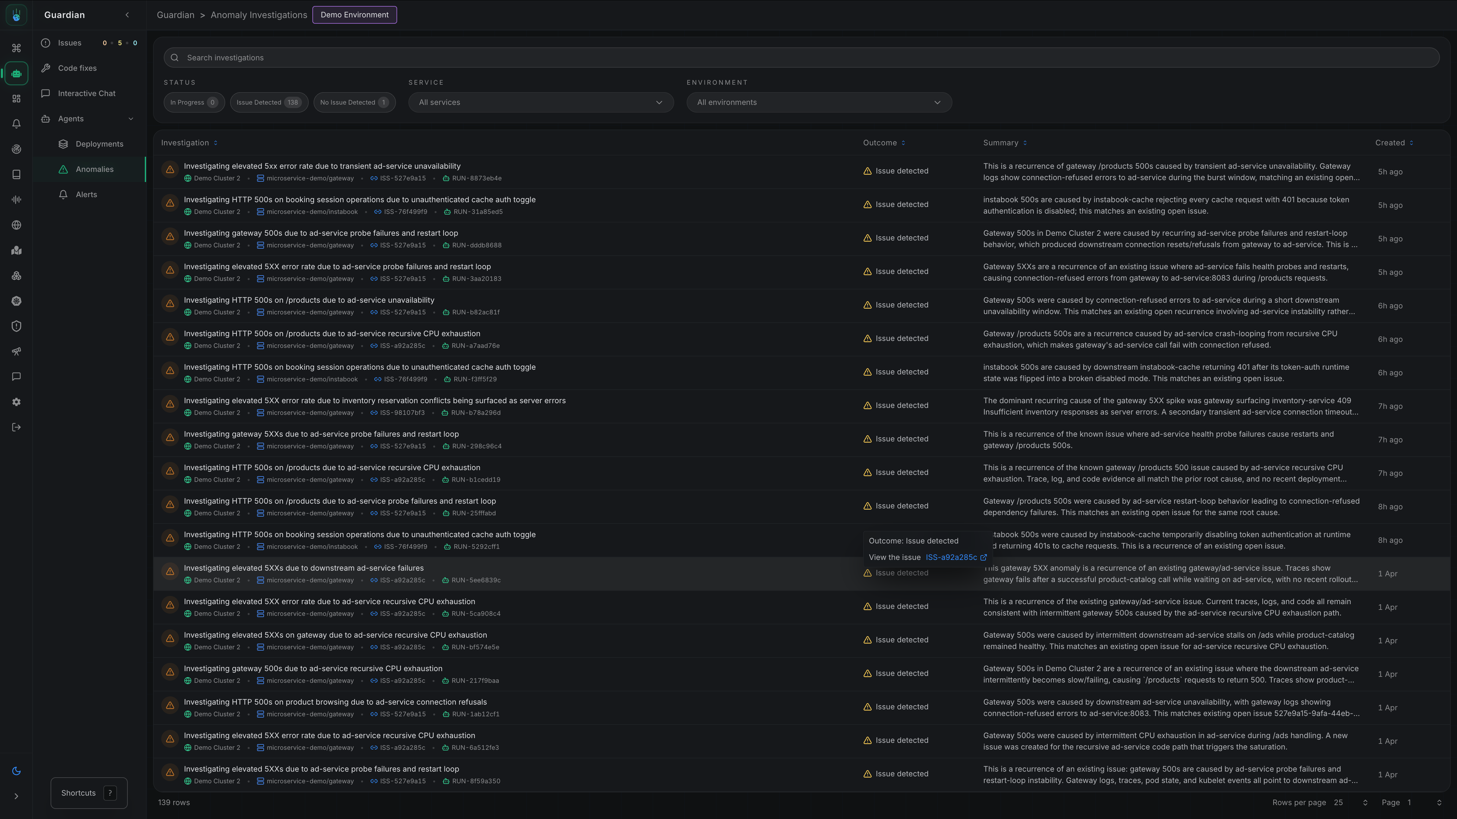Toggle the No Issue Detected filter
The height and width of the screenshot is (819, 1457).
(354, 102)
